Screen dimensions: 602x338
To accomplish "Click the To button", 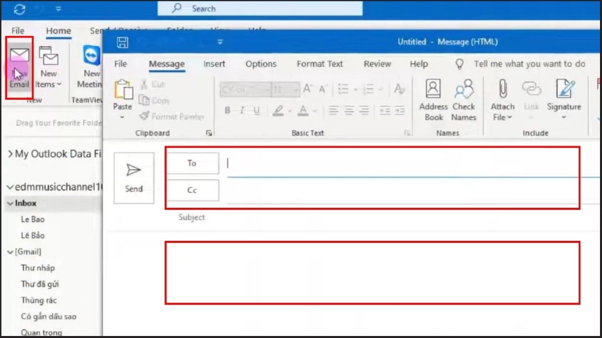I will point(192,163).
